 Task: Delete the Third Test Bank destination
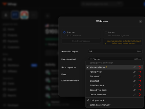(x=139, y=85)
